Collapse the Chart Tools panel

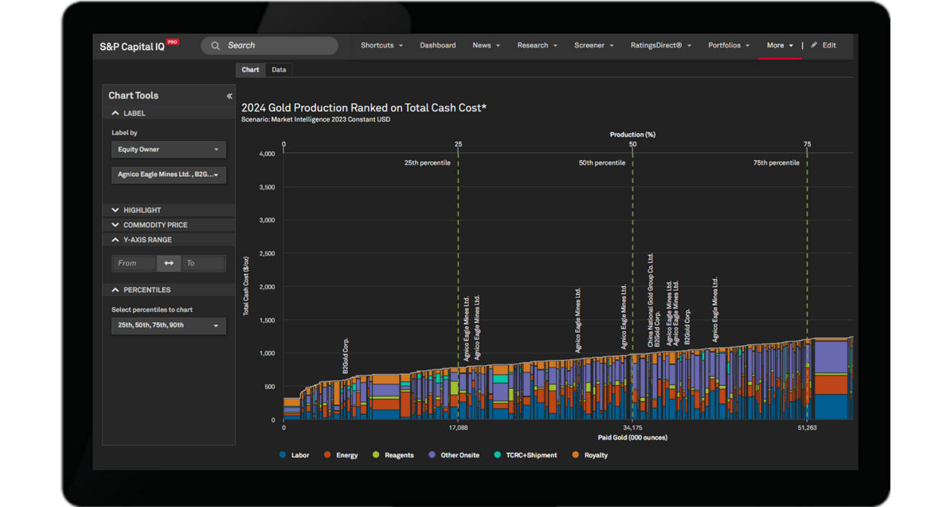229,96
